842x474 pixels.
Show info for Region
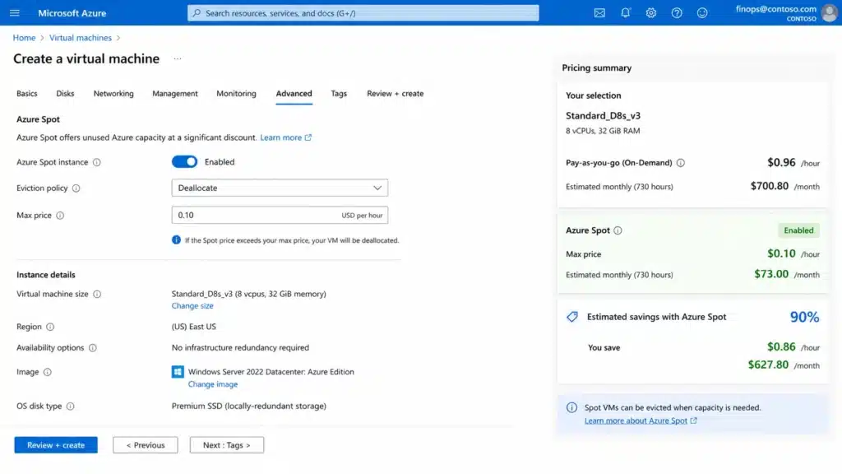click(50, 327)
